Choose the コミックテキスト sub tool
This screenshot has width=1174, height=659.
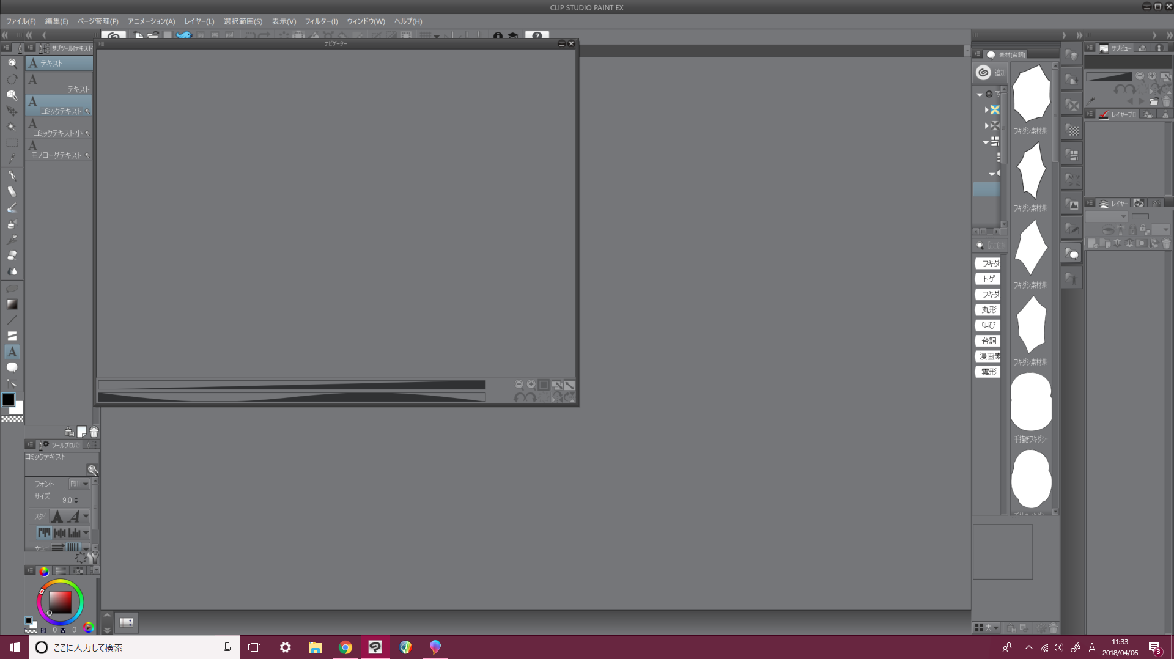coord(59,105)
